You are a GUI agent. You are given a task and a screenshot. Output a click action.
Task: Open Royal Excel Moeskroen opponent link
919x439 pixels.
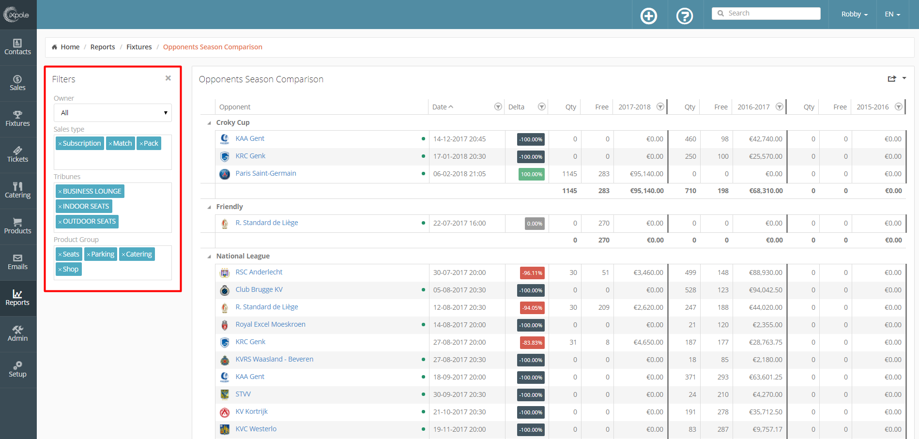click(270, 324)
